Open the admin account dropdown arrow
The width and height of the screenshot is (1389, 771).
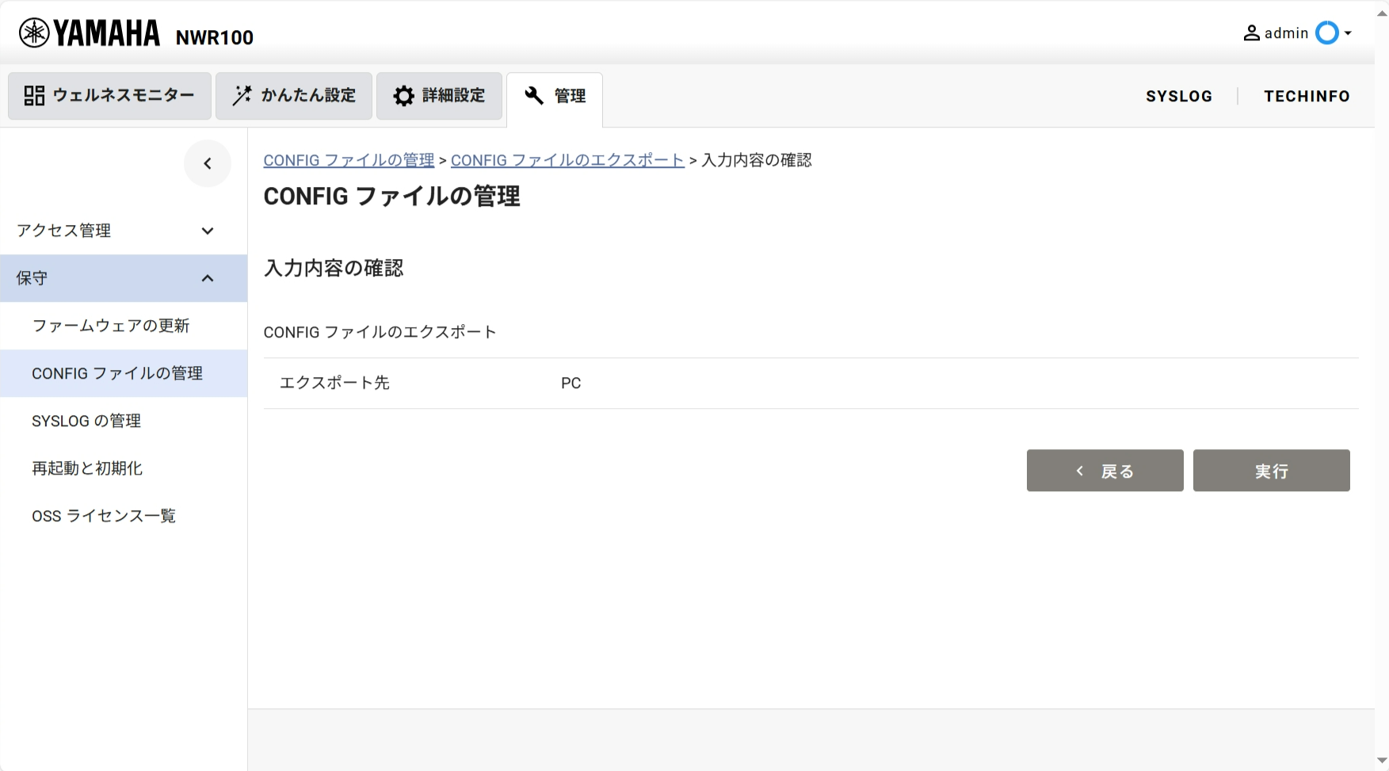pyautogui.click(x=1348, y=33)
